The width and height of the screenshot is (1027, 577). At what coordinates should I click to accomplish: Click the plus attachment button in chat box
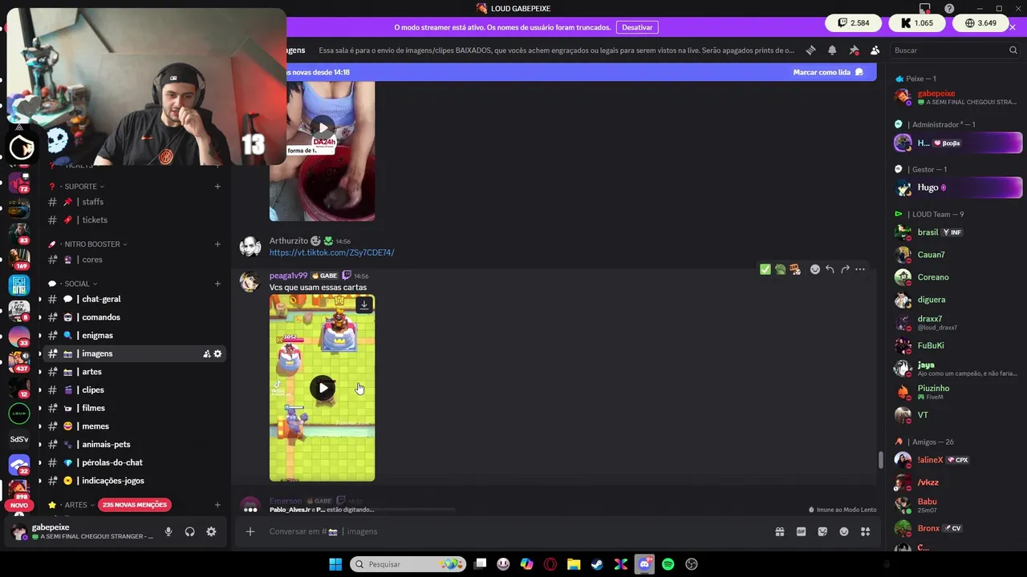point(250,531)
